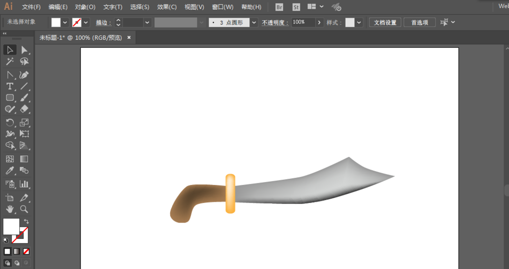Expand the fill color dropdown in control bar
The height and width of the screenshot is (269, 509).
65,22
